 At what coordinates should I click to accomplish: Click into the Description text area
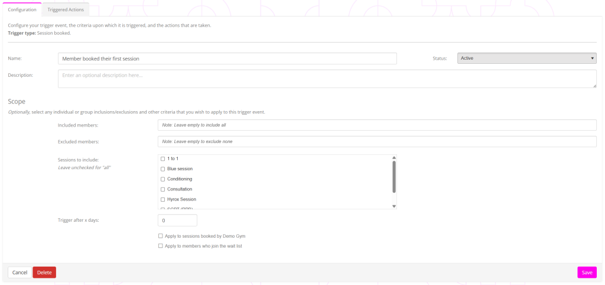click(327, 79)
